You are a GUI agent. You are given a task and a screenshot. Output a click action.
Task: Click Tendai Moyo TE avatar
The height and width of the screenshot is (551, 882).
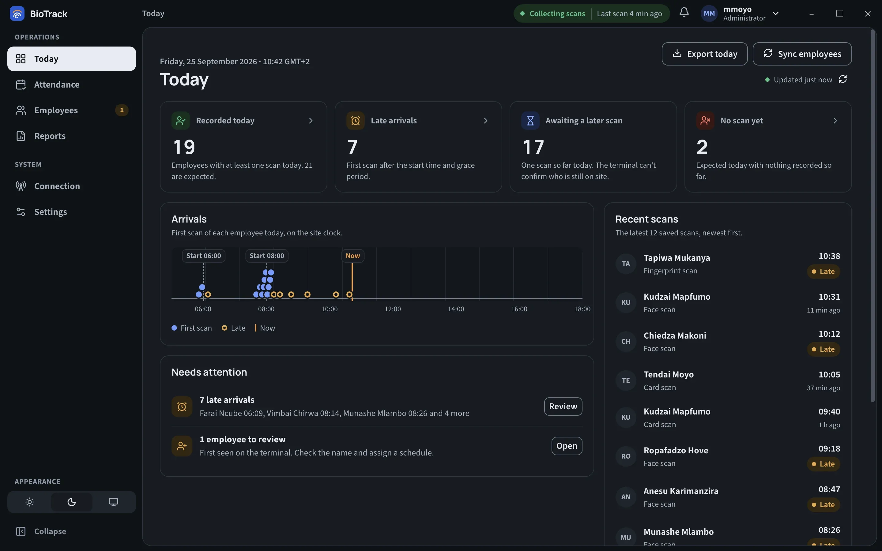626,380
